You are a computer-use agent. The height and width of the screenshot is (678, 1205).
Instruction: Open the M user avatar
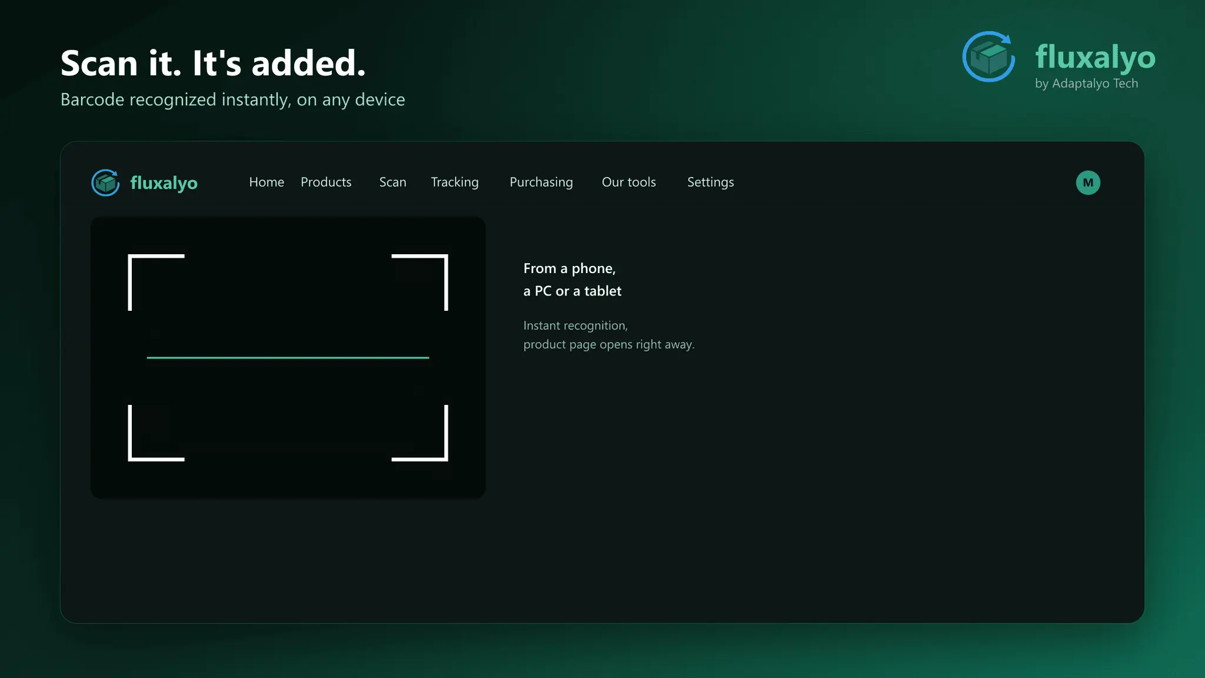click(x=1088, y=182)
